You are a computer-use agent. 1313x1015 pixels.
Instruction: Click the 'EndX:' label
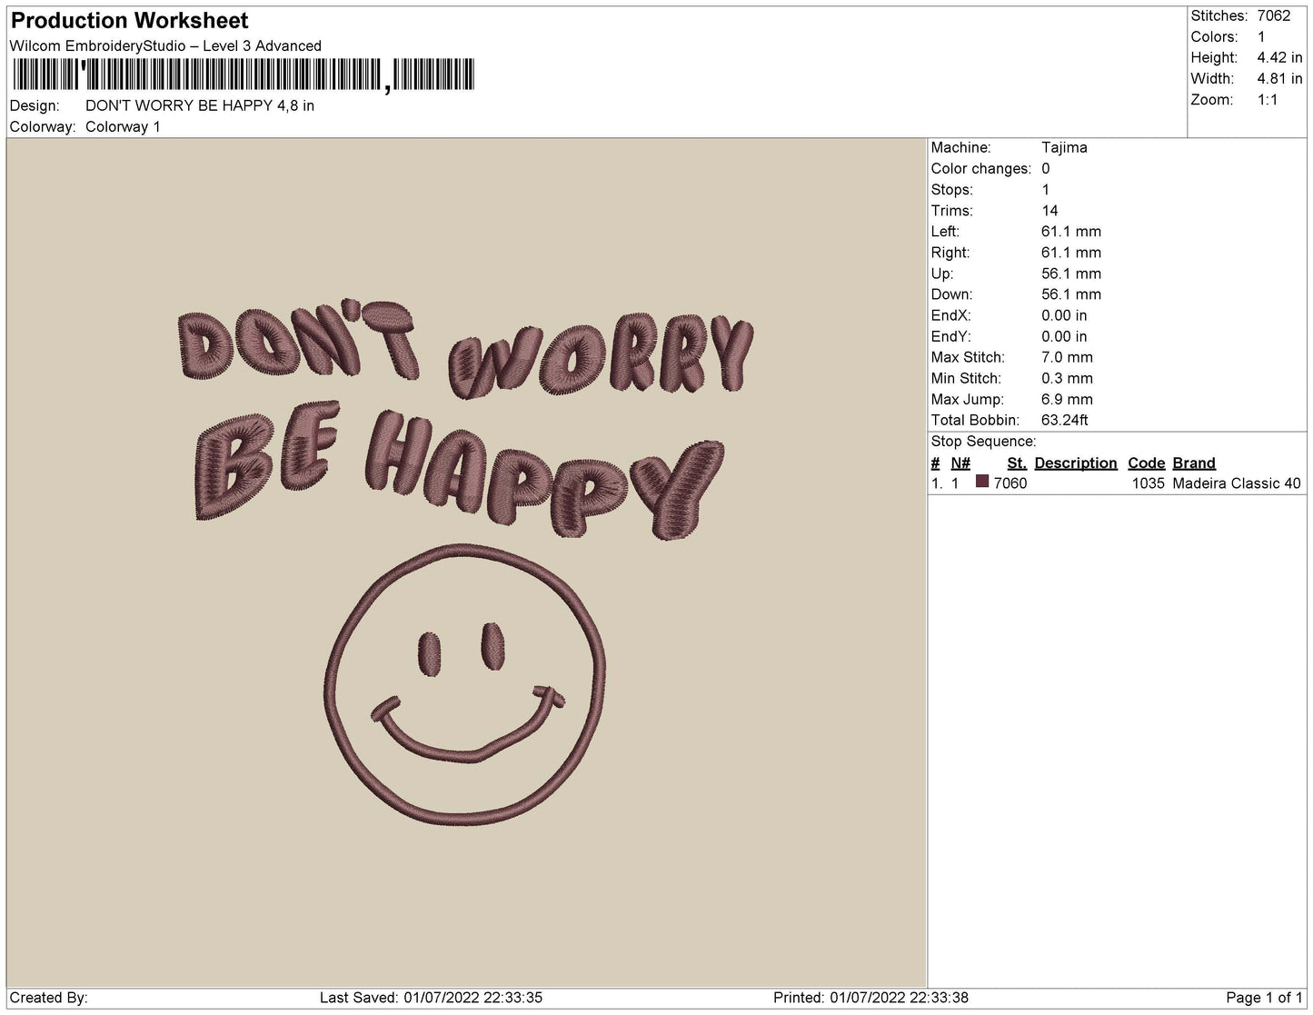(951, 314)
